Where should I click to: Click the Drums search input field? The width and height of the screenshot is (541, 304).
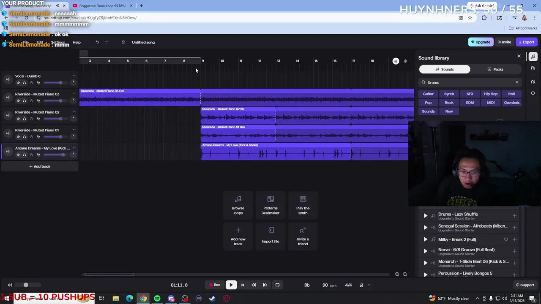[469, 82]
